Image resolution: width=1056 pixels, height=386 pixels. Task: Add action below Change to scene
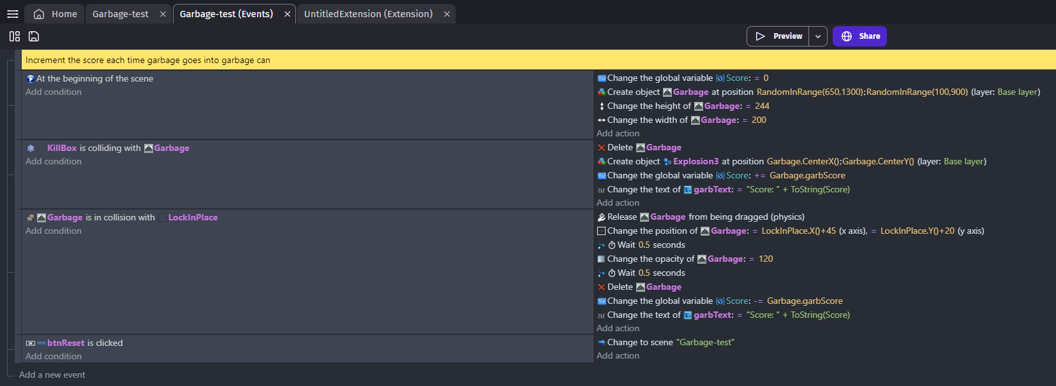(x=618, y=355)
